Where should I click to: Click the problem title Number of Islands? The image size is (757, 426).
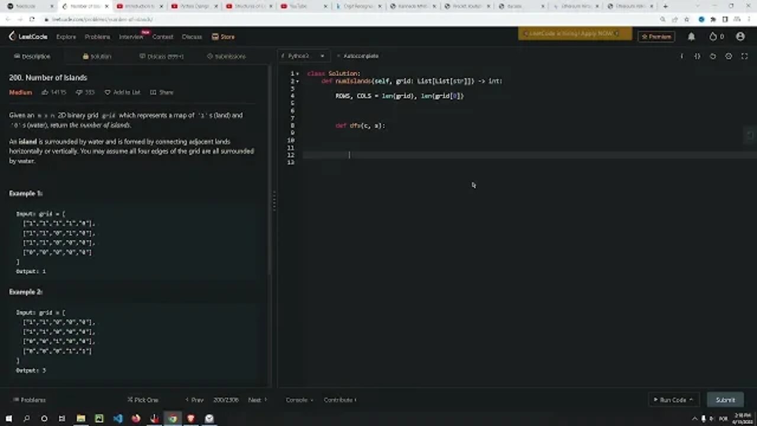pos(48,78)
